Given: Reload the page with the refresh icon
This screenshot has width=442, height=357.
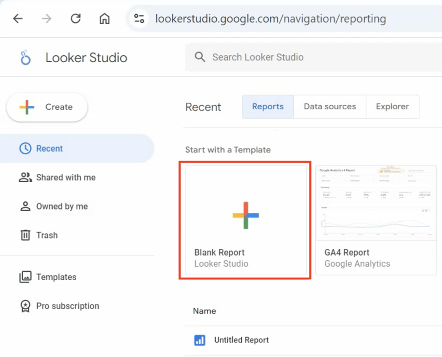Looking at the screenshot, I should tap(75, 19).
